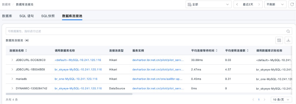Expand the JDBCURL-1B504BE8 row
Screen dimensions: 296x104
click(12, 69)
